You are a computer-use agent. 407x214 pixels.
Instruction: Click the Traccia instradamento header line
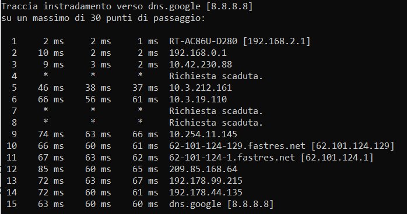[127, 6]
